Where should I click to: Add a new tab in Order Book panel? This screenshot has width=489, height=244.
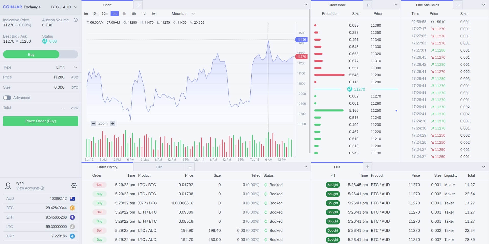(368, 5)
